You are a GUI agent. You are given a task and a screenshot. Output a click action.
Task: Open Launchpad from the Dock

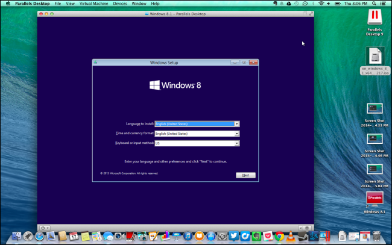28,236
